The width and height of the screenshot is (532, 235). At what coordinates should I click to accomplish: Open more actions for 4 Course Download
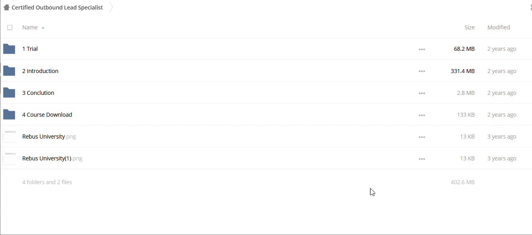tap(422, 115)
